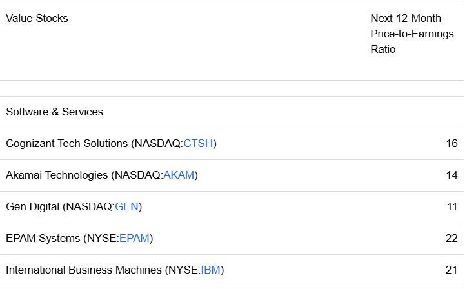
Task: Open the EPAM ticker link
Action: click(x=134, y=239)
